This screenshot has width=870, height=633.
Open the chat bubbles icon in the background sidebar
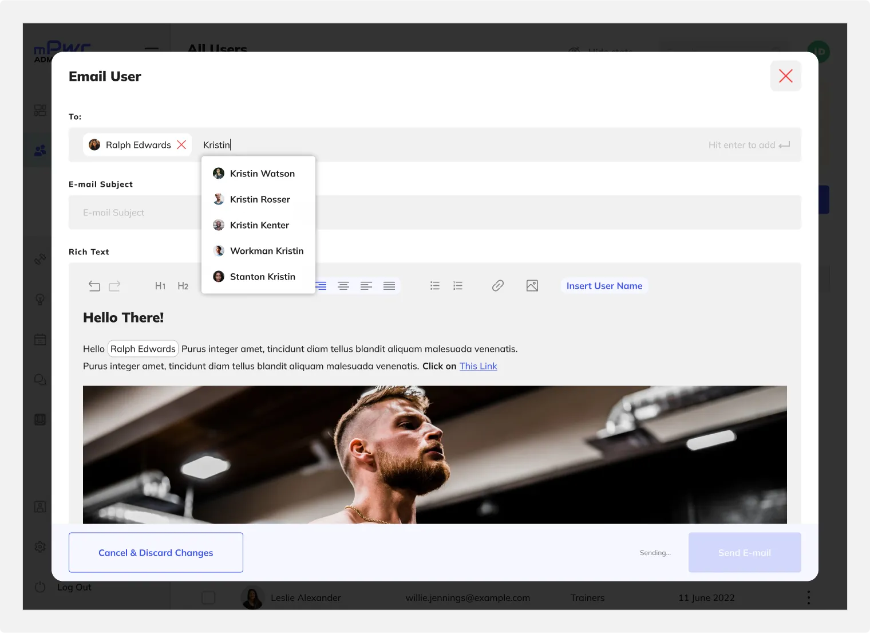(40, 380)
